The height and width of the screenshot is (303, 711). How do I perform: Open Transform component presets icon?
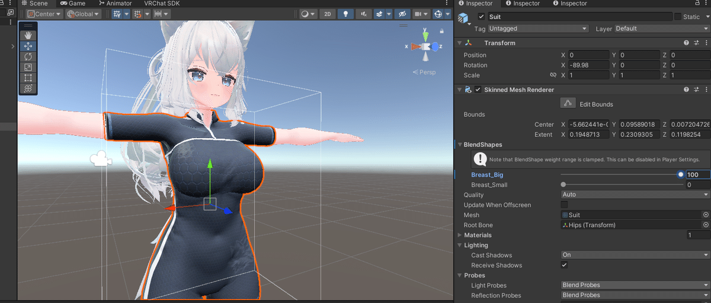pos(696,43)
